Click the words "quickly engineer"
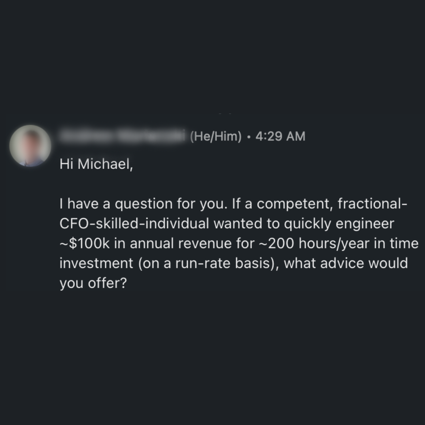 [339, 223]
